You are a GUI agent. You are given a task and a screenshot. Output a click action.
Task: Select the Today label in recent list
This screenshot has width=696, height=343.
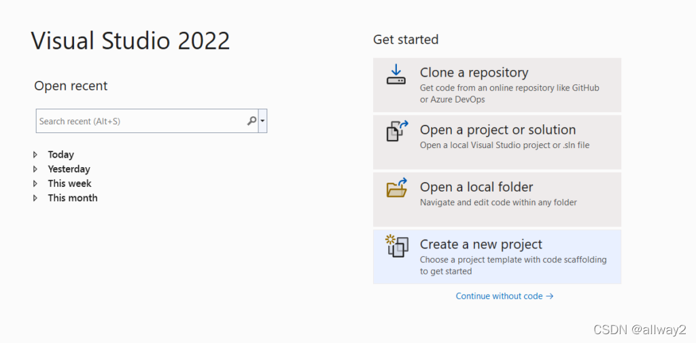tap(61, 155)
